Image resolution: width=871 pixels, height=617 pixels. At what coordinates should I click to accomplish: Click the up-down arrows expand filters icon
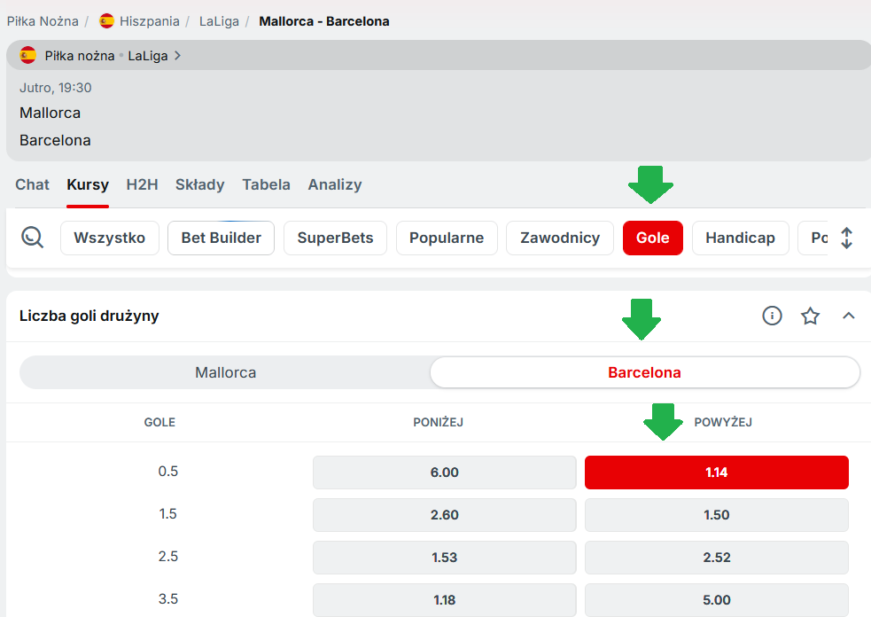coord(846,238)
